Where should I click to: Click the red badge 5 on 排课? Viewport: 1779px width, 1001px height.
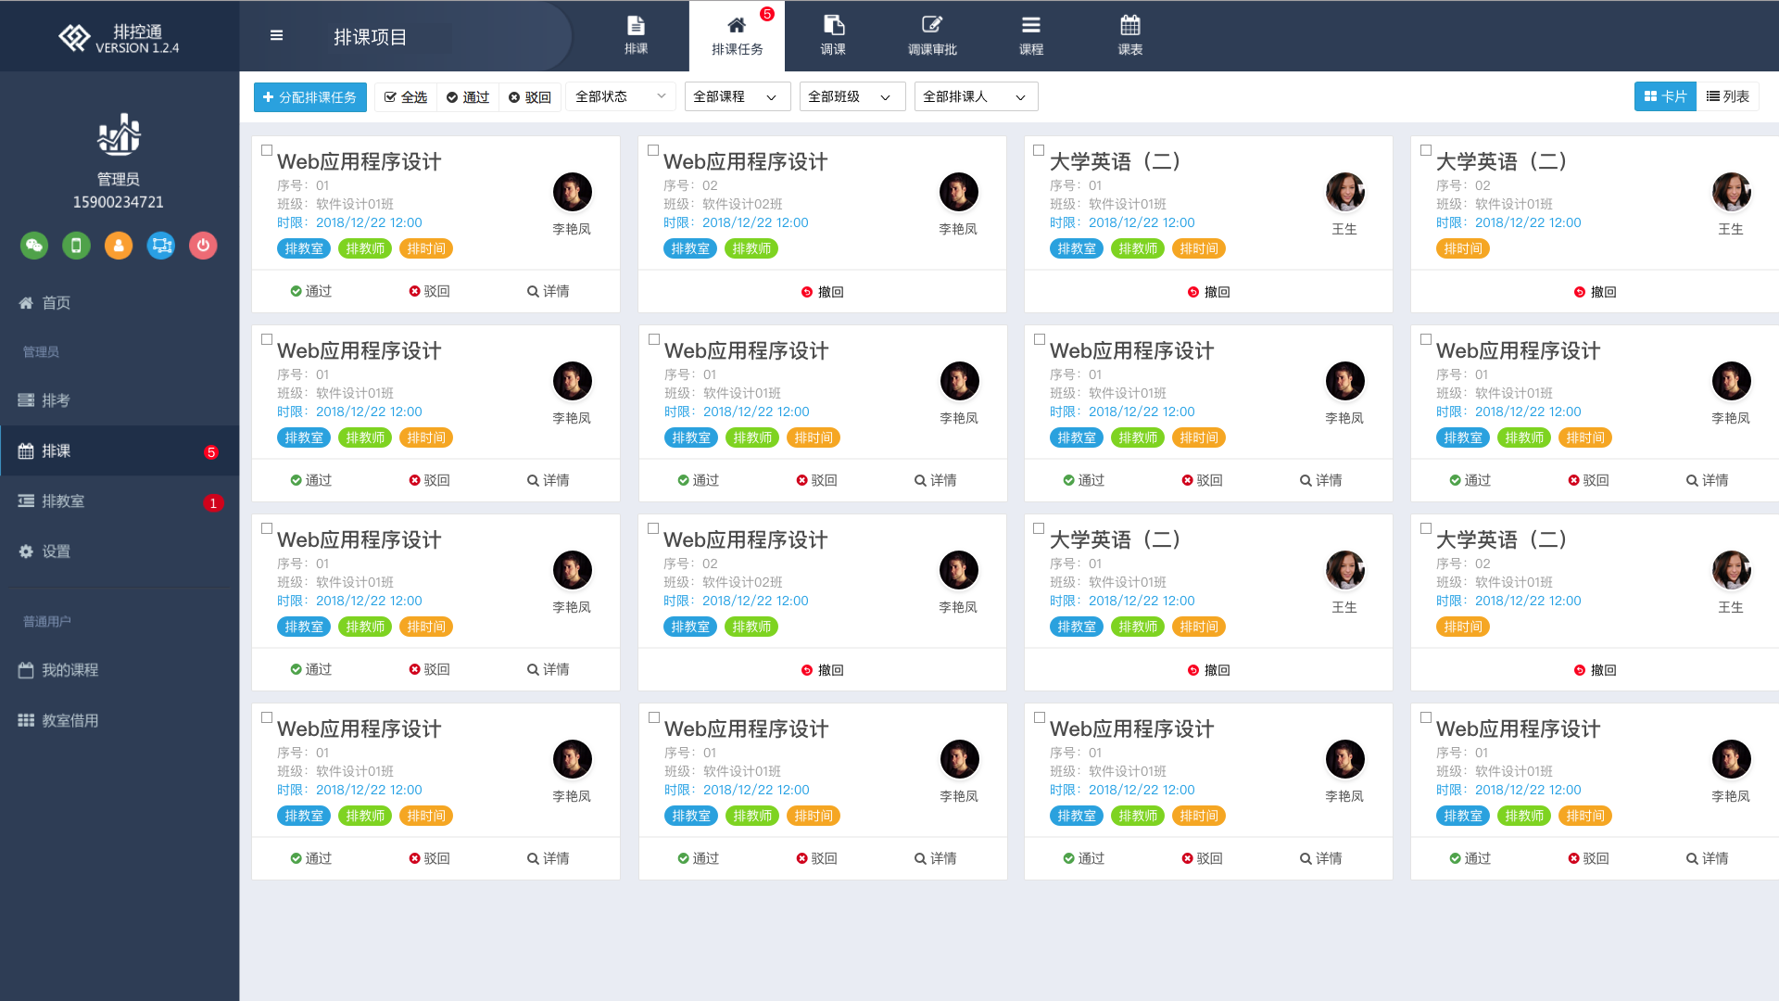[211, 452]
